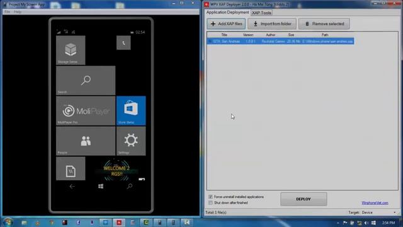
Task: Click the Remove selected button
Action: (324, 24)
